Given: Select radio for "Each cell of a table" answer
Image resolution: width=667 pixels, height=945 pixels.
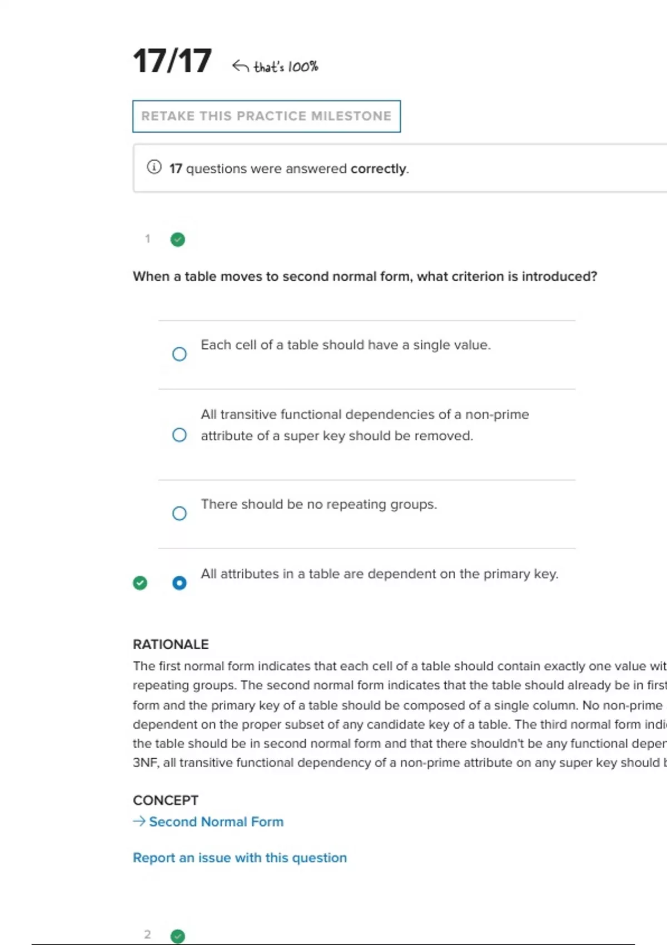Looking at the screenshot, I should pos(179,354).
